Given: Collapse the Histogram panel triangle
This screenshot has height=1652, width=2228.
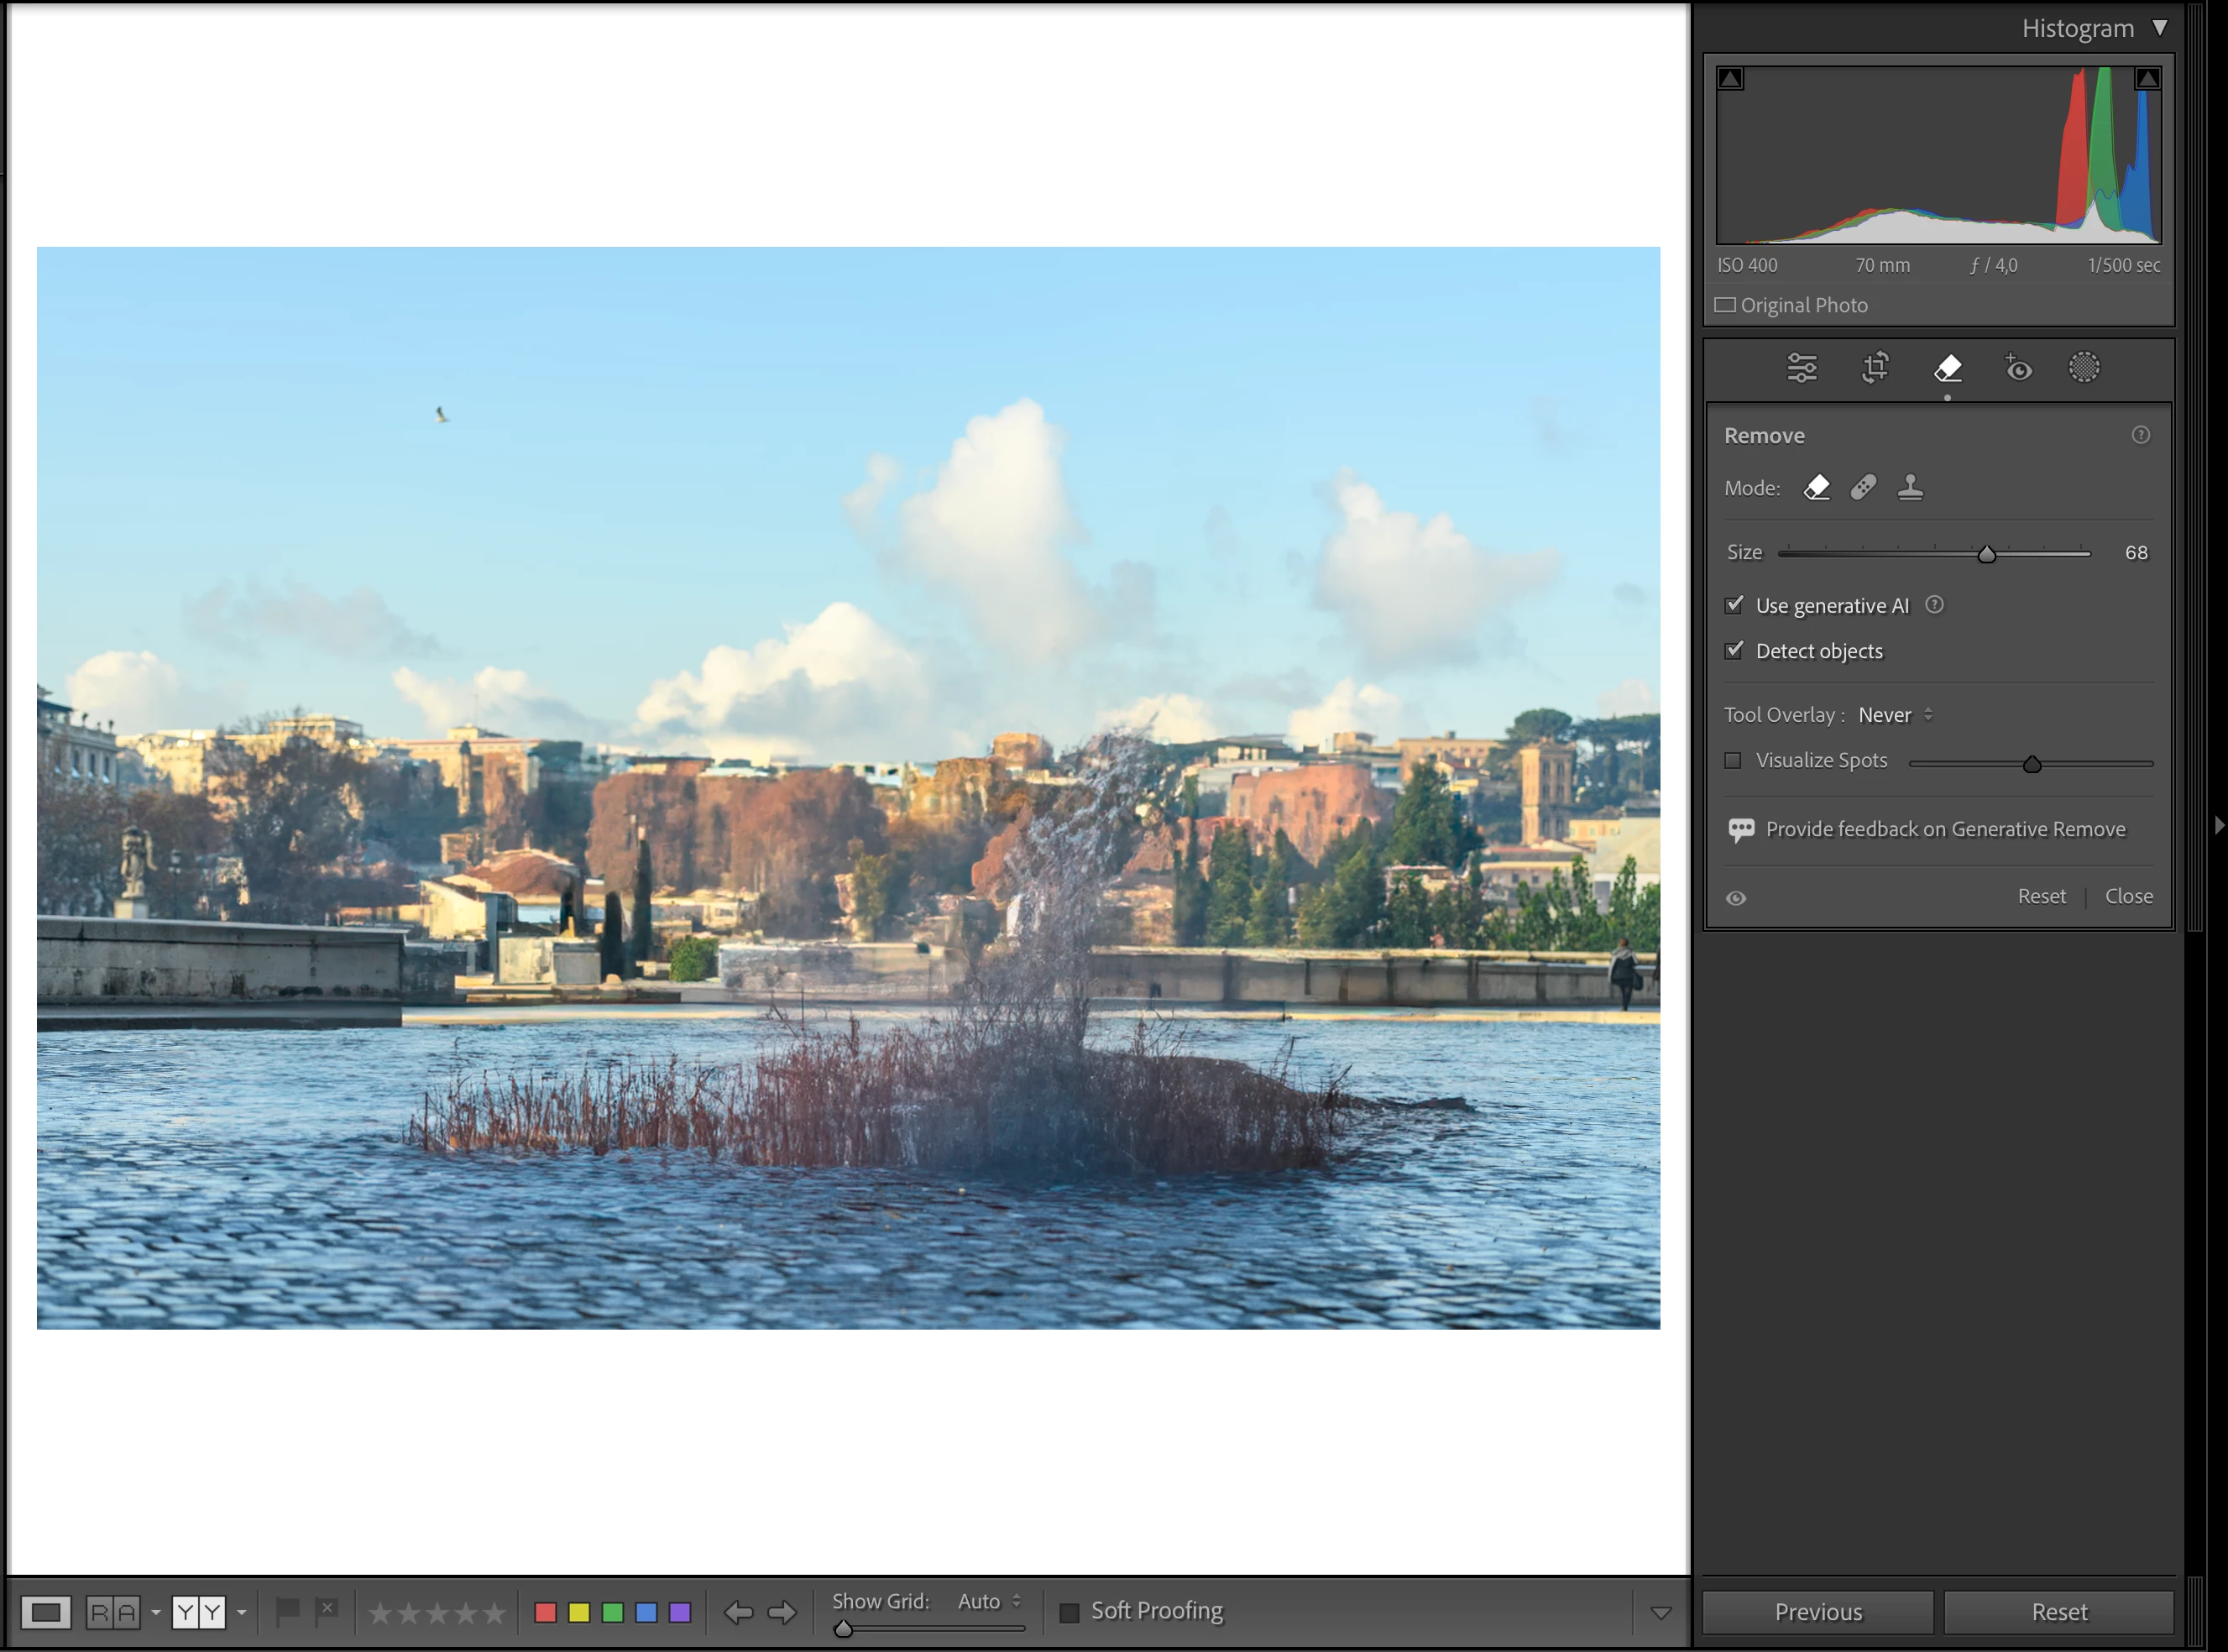Looking at the screenshot, I should coord(2160,28).
